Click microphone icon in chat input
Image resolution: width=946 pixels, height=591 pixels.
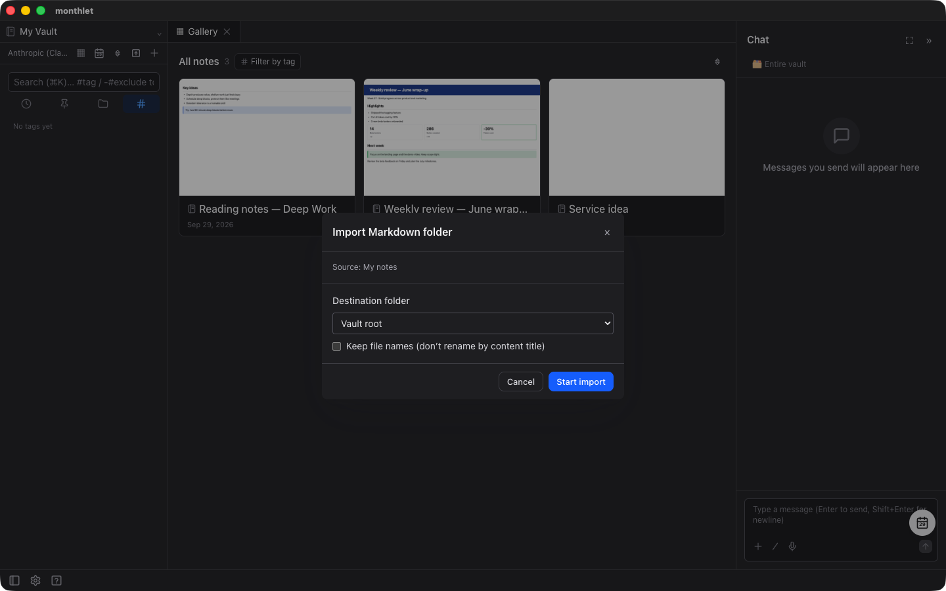pos(792,546)
